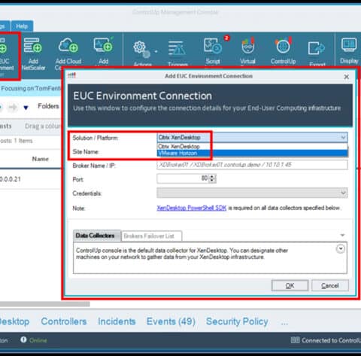Select Citrix XenDesktop from the dropdown list
The image size is (361, 356).
[252, 146]
